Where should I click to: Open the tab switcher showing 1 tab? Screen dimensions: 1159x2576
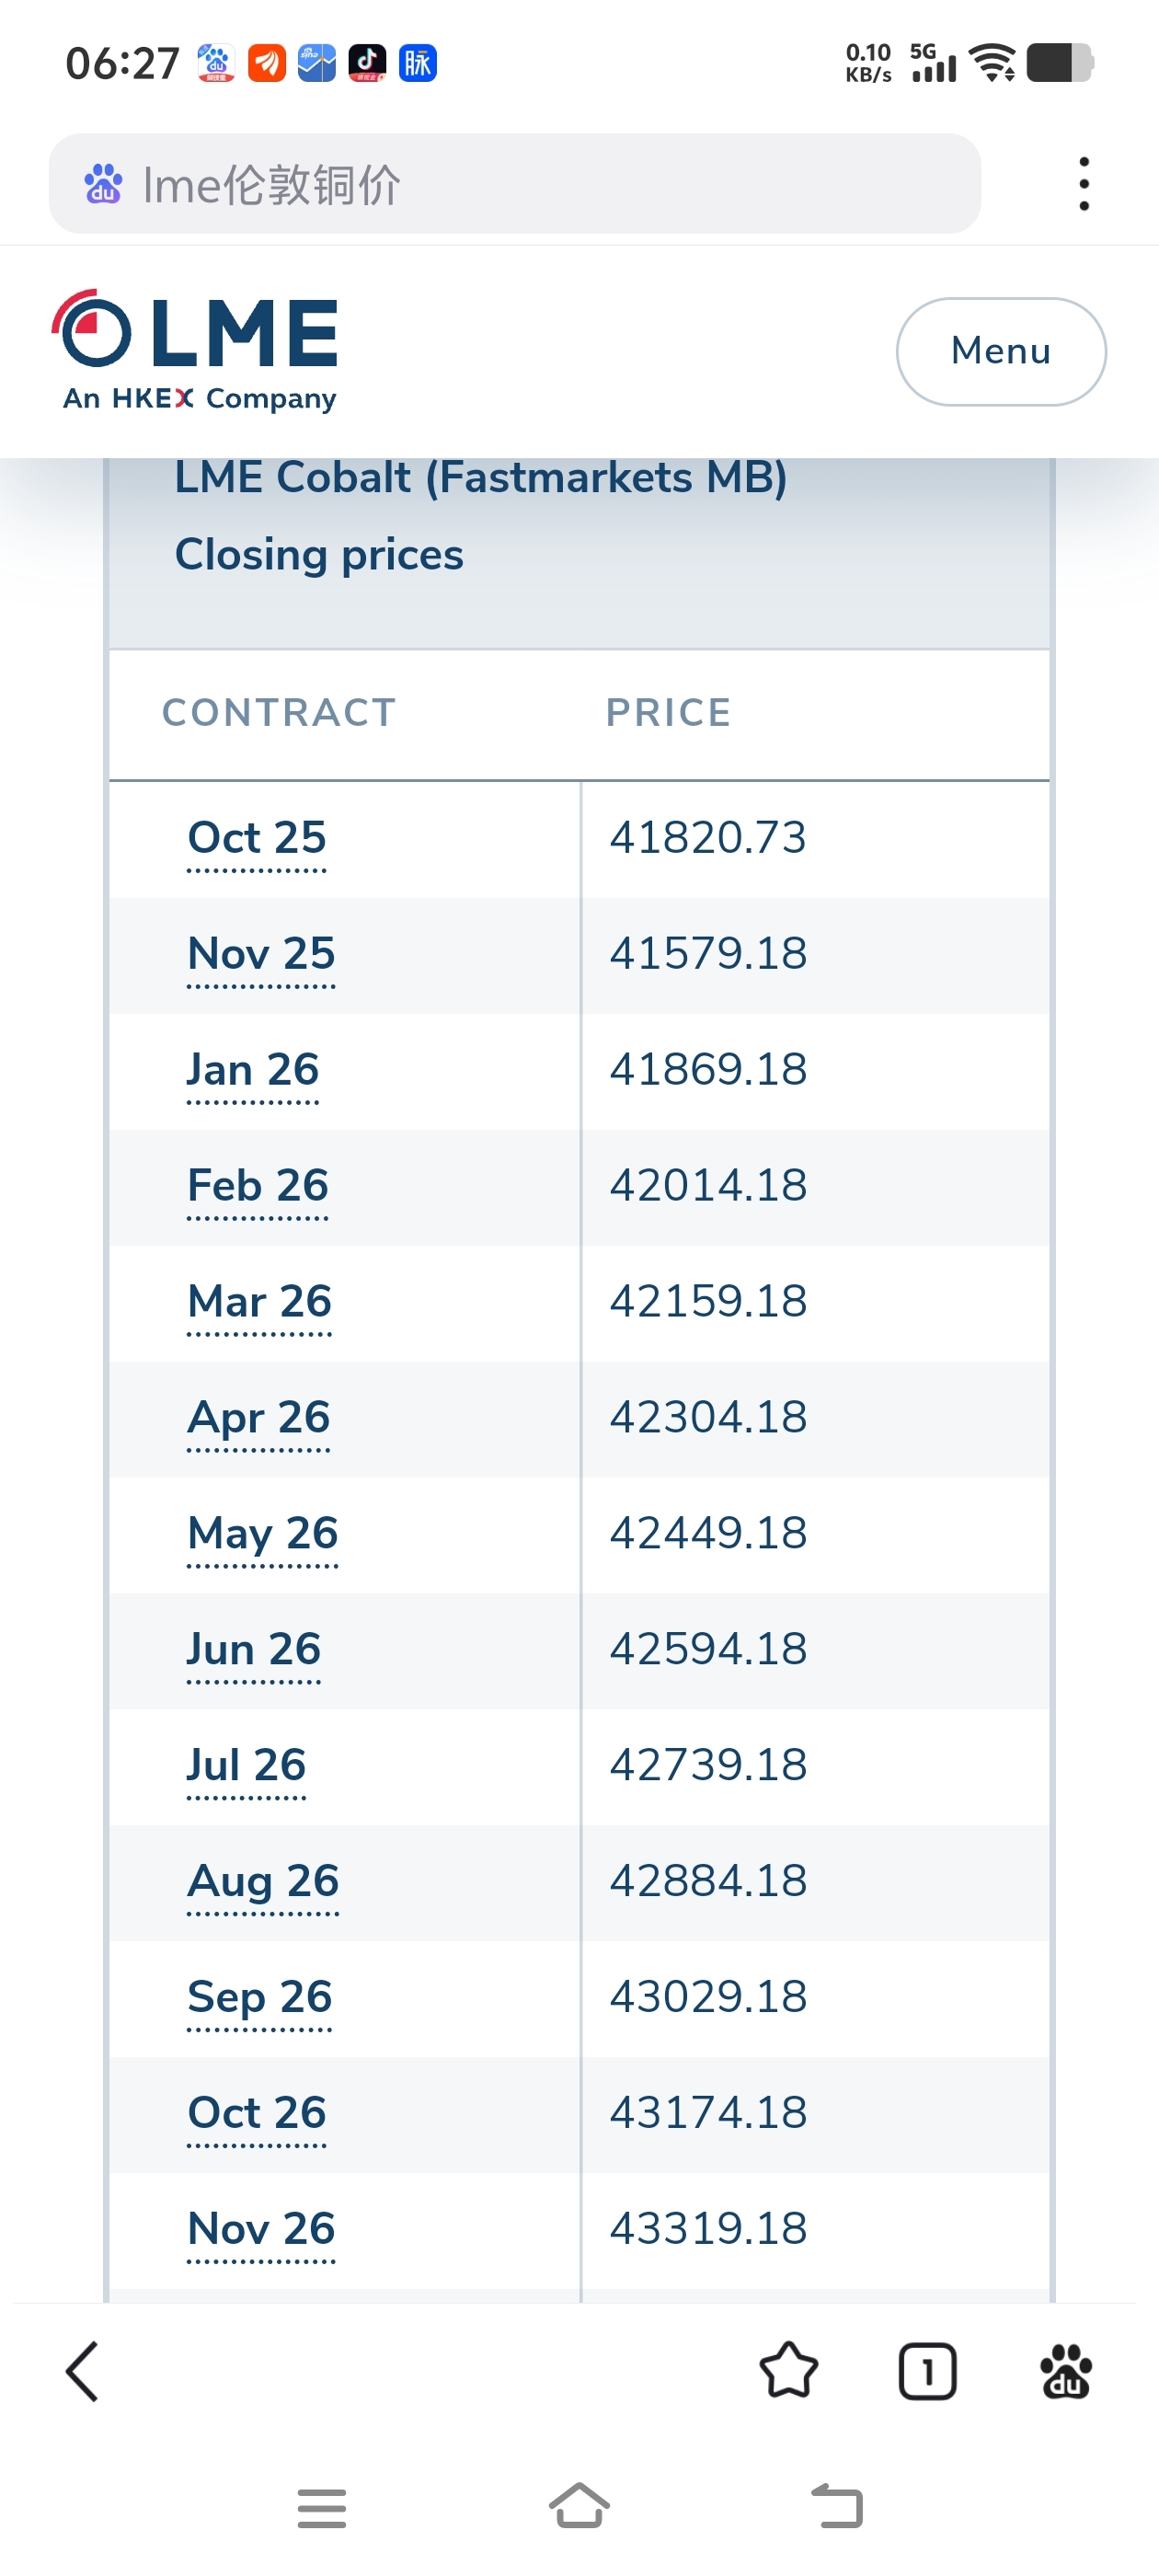pos(927,2371)
